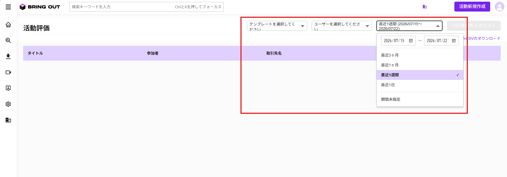507x177 pixels.
Task: Click the 参加者 column header
Action: 153,53
